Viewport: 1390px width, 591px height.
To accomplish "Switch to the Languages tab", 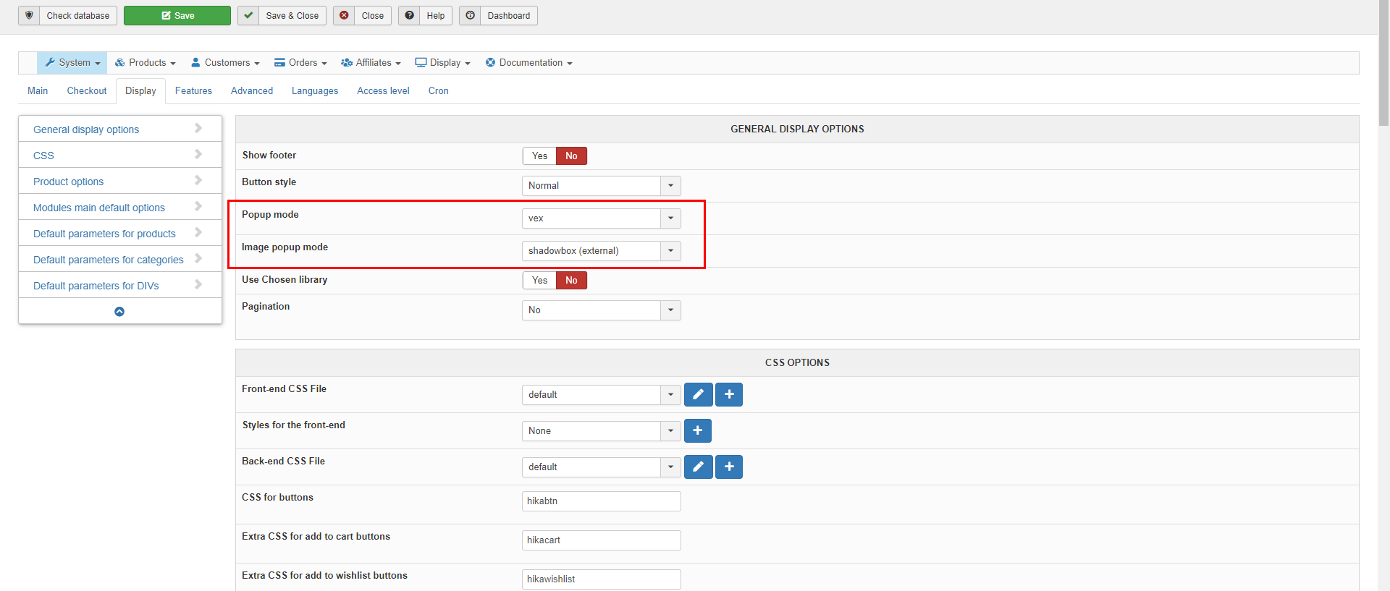I will click(315, 91).
